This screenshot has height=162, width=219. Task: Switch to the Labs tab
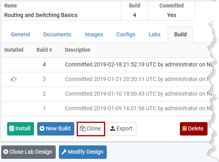point(155,34)
